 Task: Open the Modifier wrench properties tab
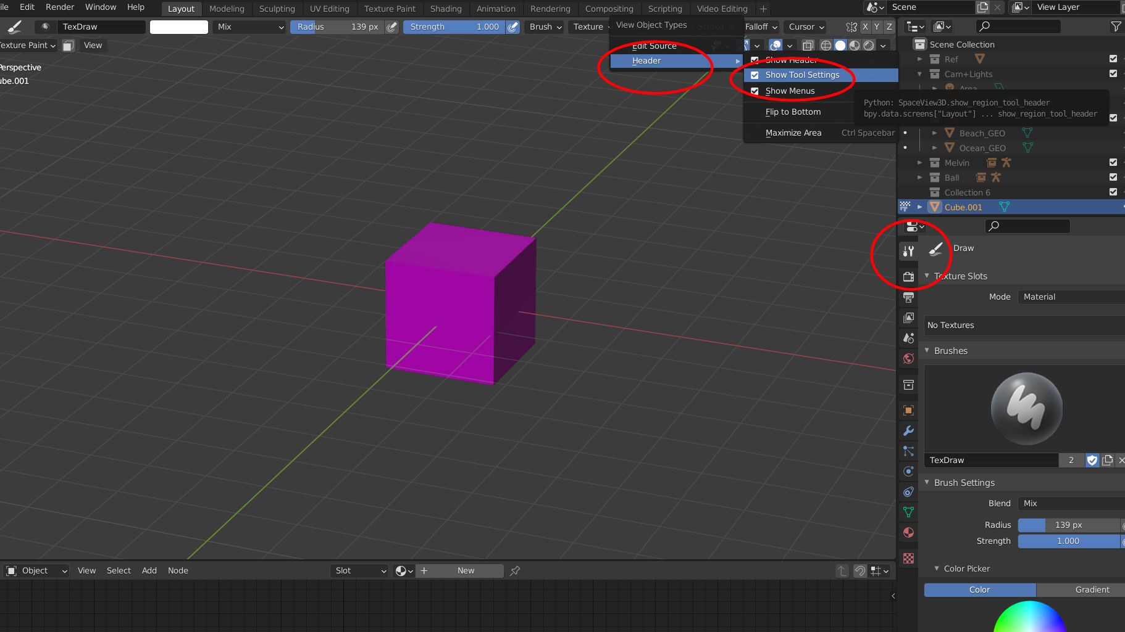click(908, 431)
